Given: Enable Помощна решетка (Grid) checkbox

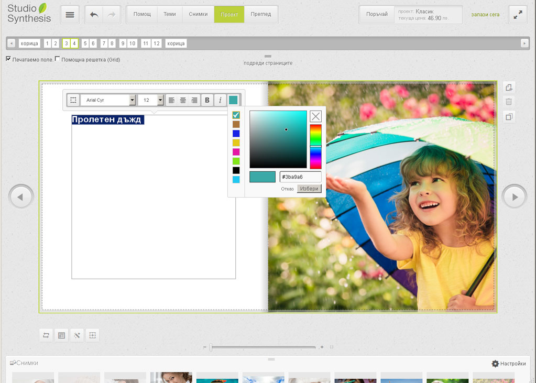Looking at the screenshot, I should click(57, 59).
